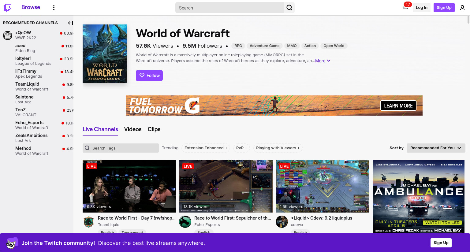Switch to the Clips tab
470x252 pixels.
154,129
